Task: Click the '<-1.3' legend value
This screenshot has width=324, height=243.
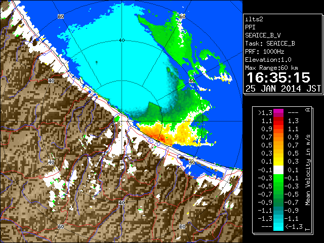Action: (x=294, y=226)
